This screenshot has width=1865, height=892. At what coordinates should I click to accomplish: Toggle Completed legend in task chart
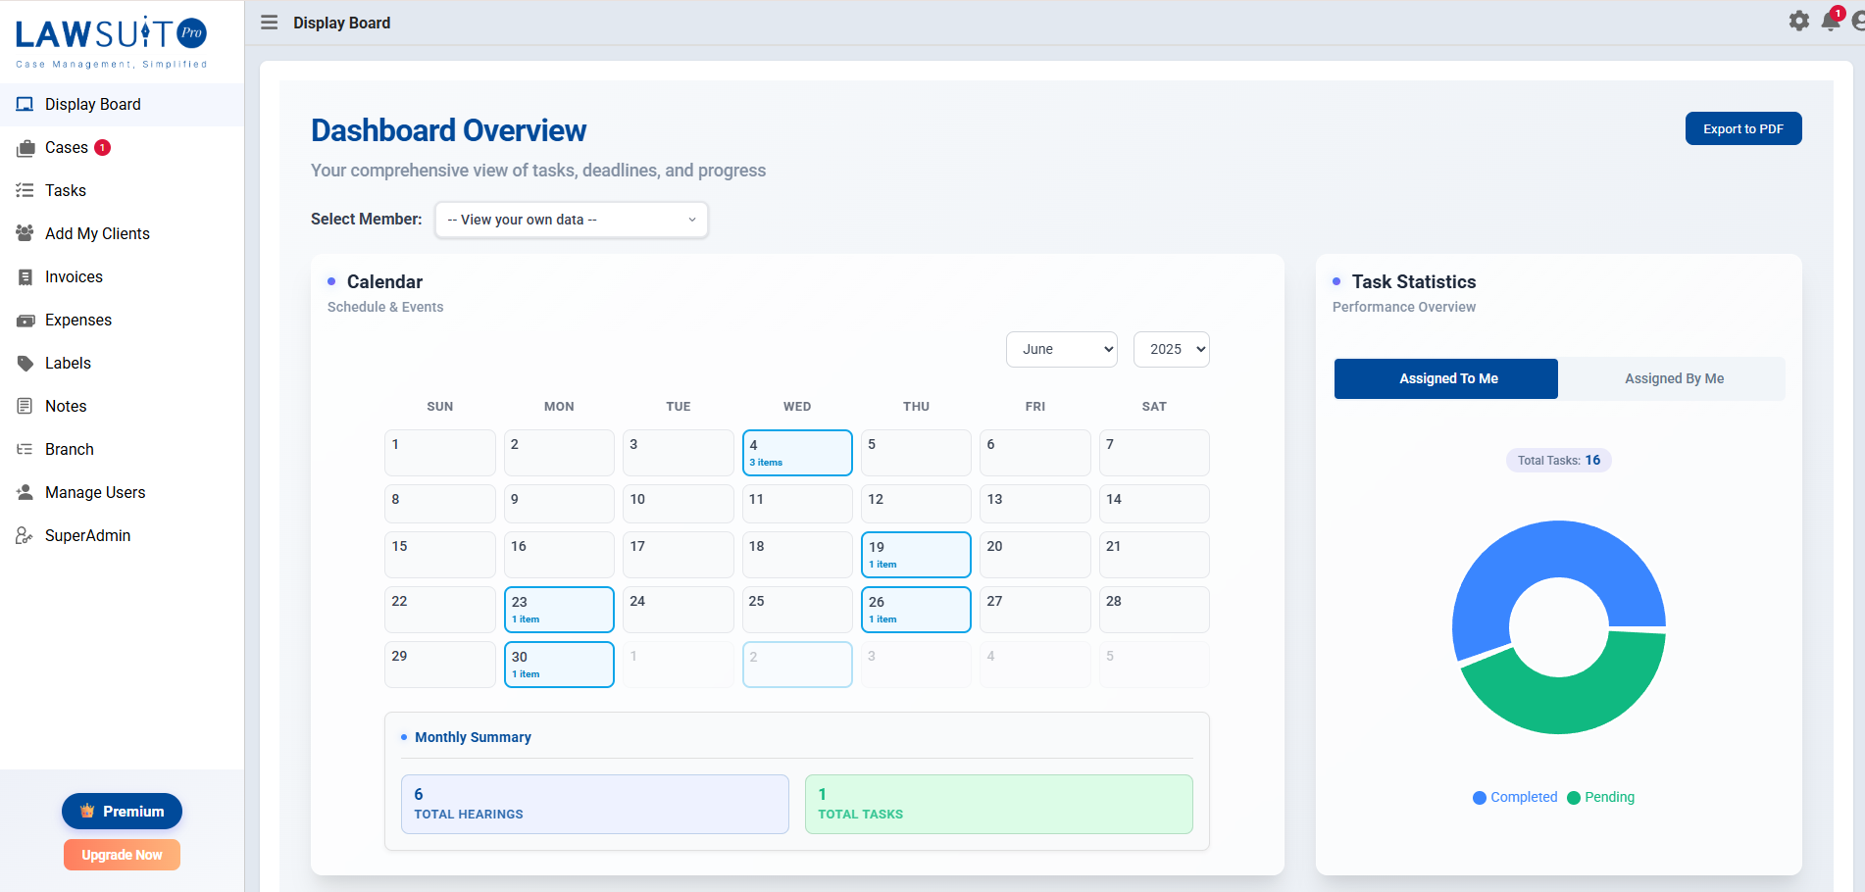click(x=1515, y=797)
